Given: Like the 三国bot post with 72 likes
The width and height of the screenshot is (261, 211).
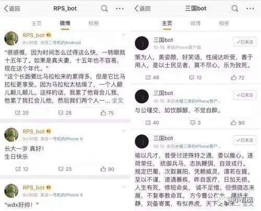Looking at the screenshot, I should coord(238,77).
